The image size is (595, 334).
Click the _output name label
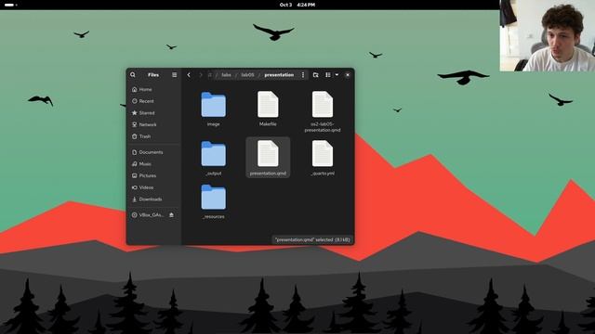(213, 173)
